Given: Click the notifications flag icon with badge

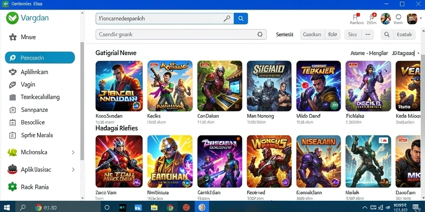Looking at the screenshot, I should [355, 17].
